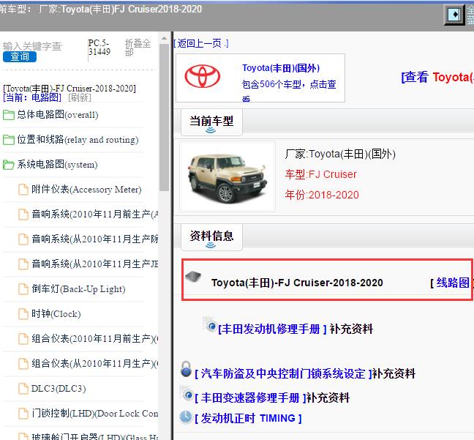The width and height of the screenshot is (474, 440).
Task: Open 丰田发动机修理手册 link
Action: coord(272,329)
